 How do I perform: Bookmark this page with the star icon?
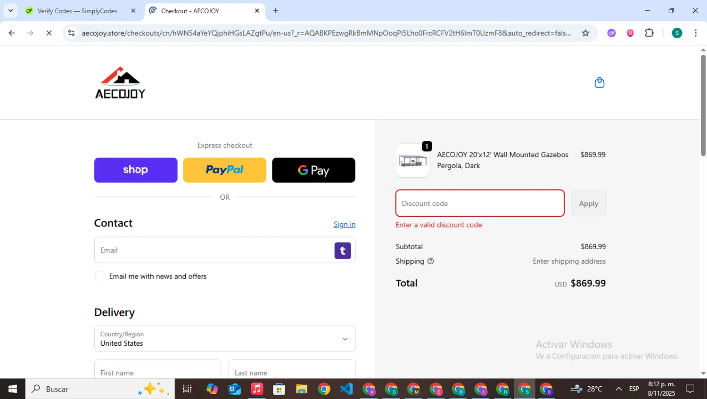tap(585, 33)
